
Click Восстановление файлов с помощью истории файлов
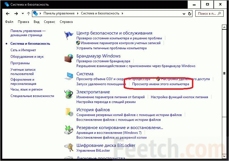[x=118, y=119]
